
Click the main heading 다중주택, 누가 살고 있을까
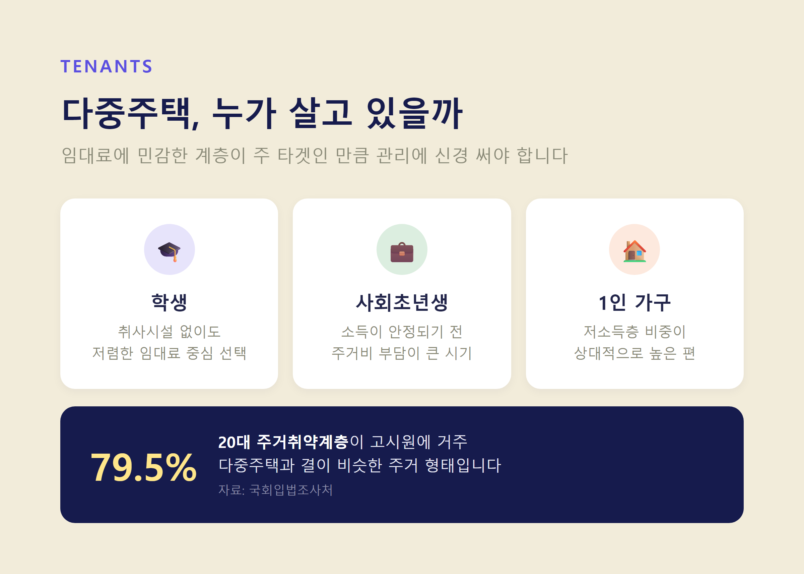tap(262, 113)
